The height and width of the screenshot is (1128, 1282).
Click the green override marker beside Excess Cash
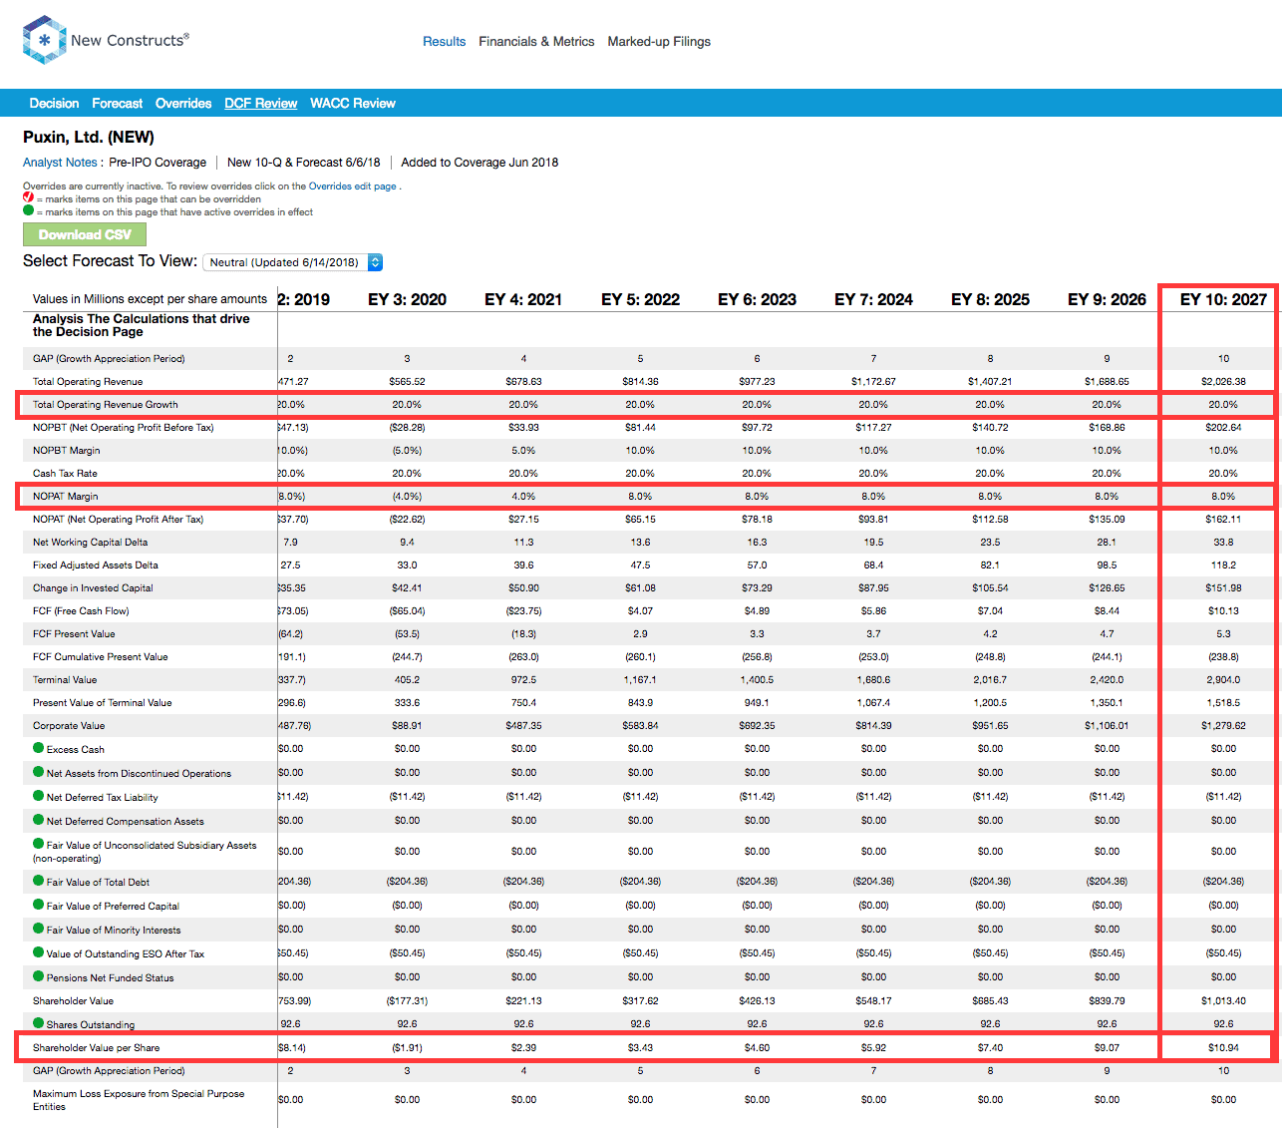click(39, 748)
